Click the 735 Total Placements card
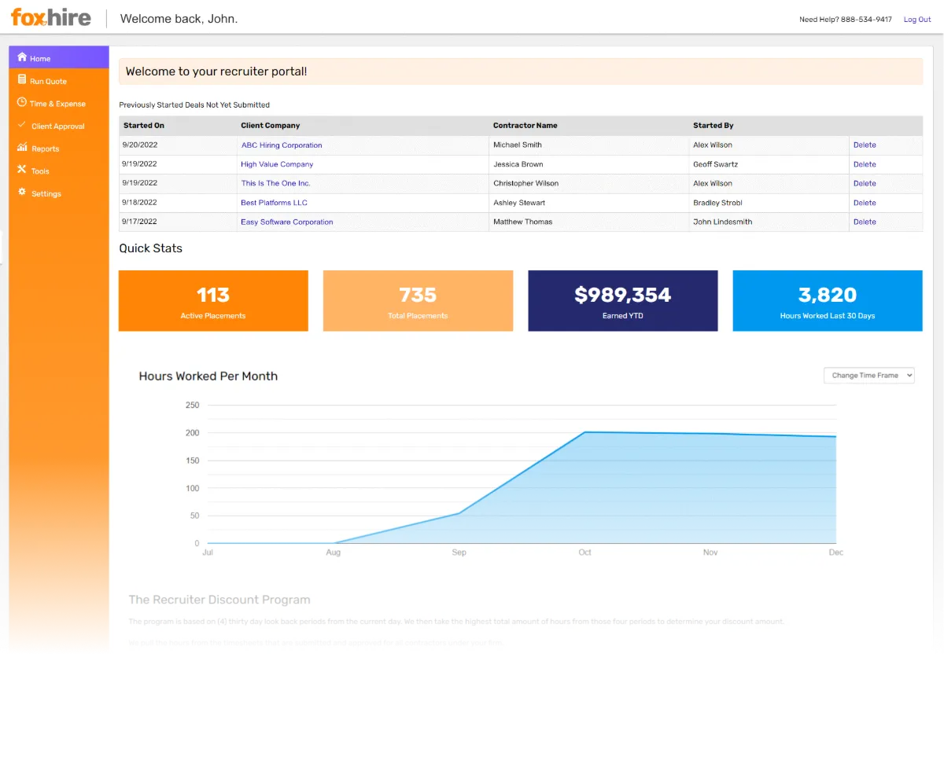The image size is (944, 782). click(x=418, y=301)
